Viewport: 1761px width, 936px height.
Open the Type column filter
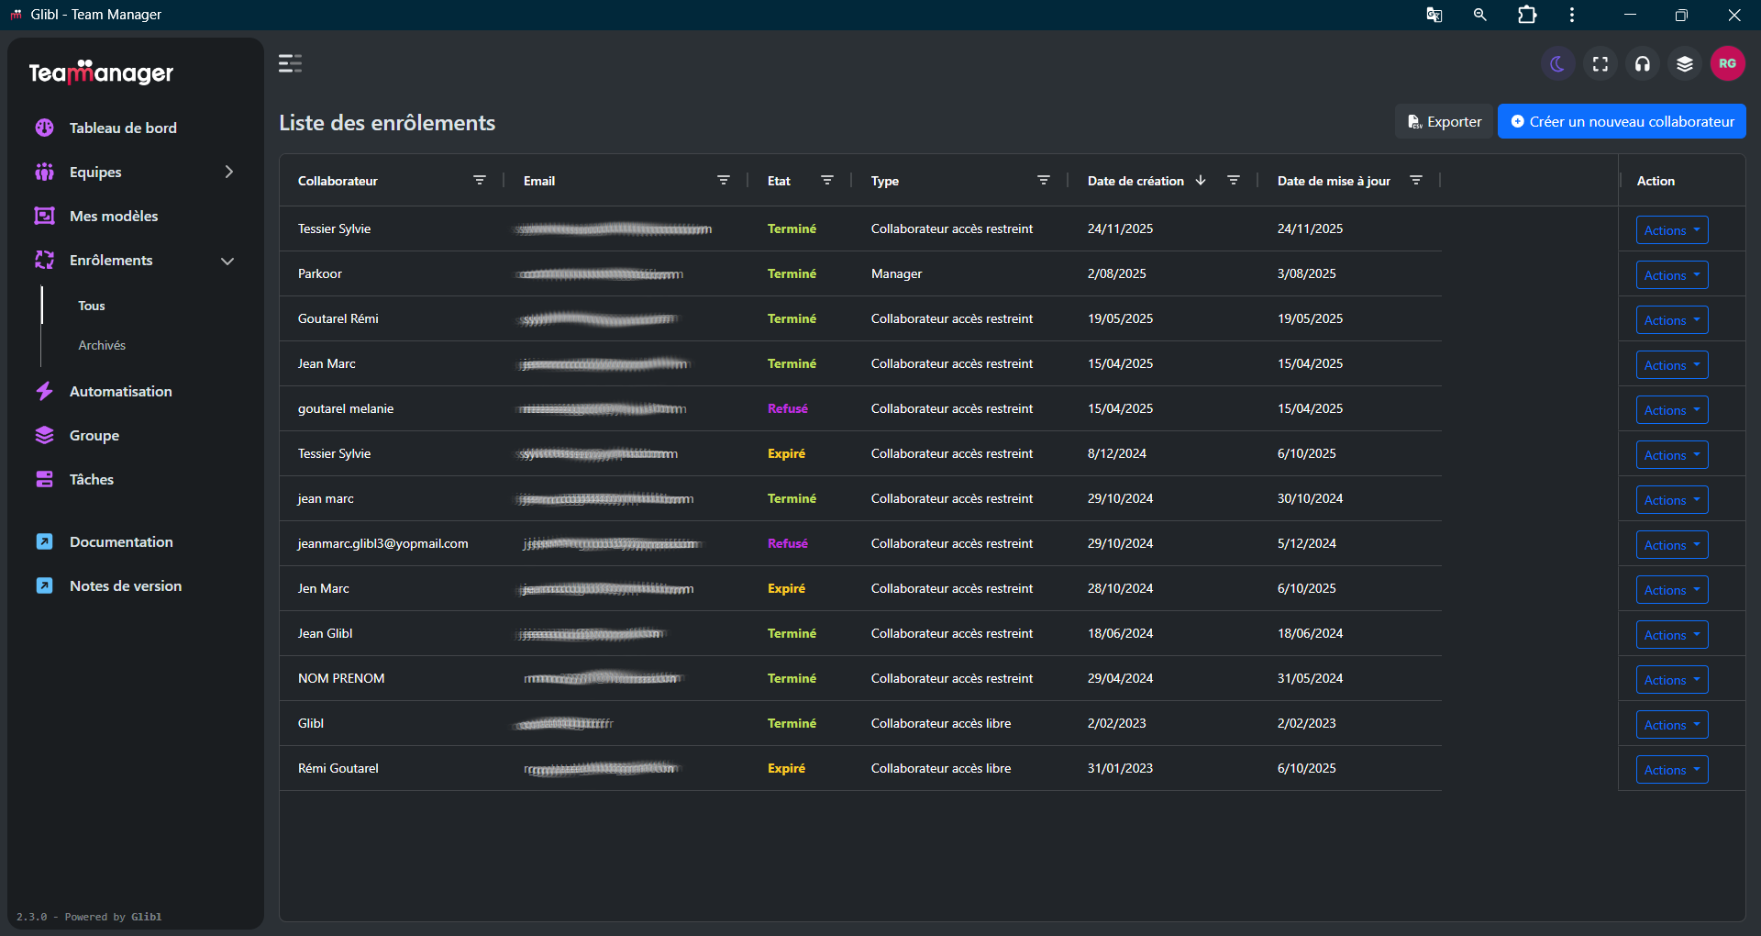[x=1044, y=181]
